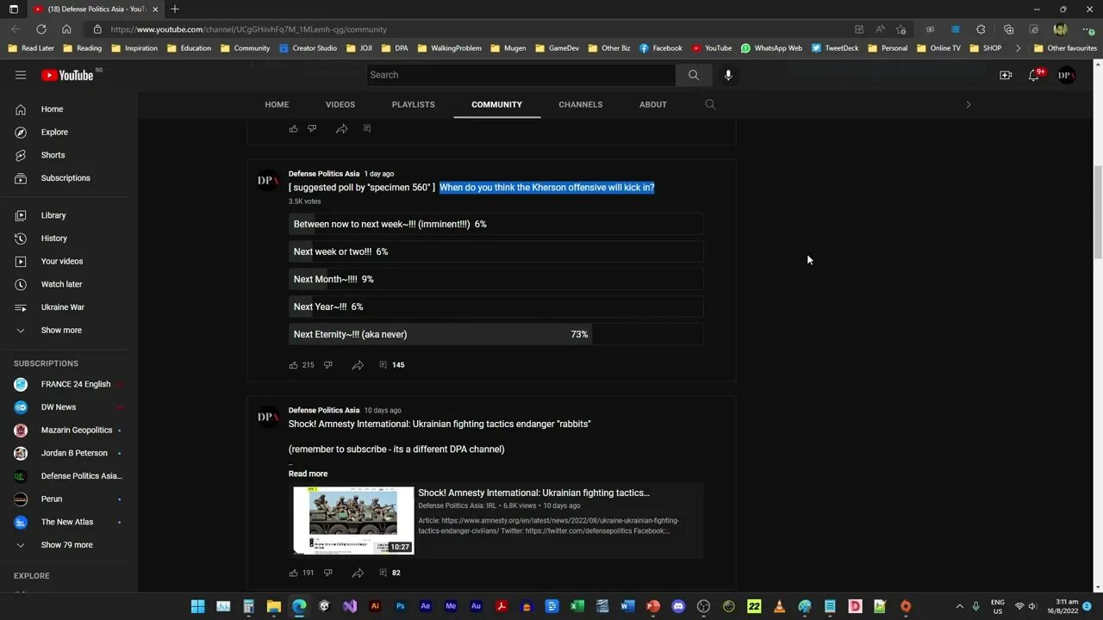
Task: Open Creator Studio bookmark folder
Action: [308, 48]
